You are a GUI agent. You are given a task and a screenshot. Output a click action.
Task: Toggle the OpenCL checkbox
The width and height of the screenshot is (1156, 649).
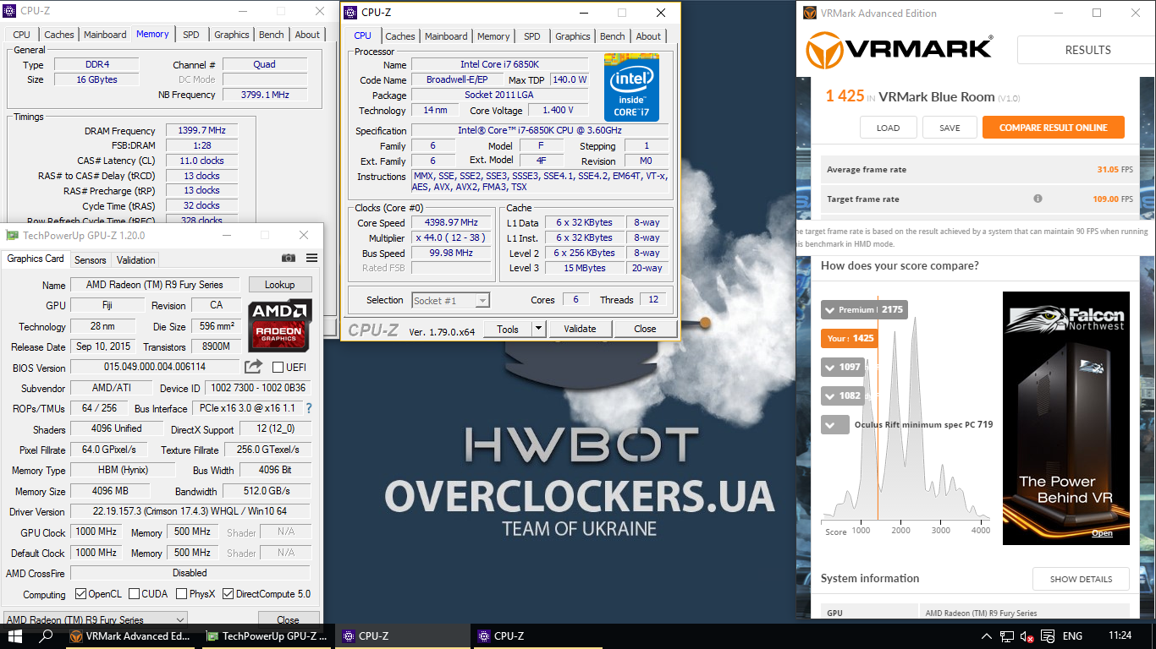80,594
